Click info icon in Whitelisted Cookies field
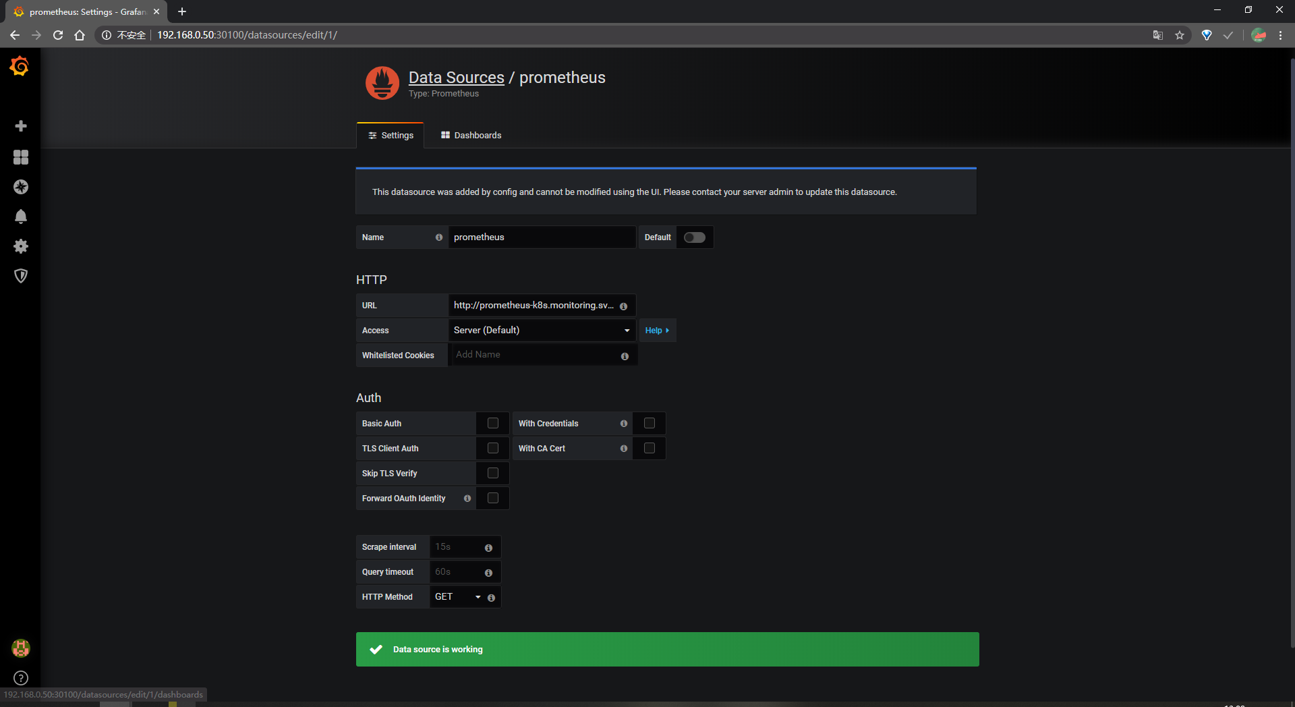 [625, 356]
